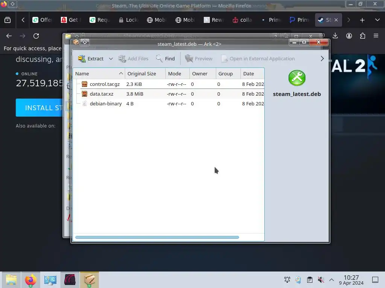This screenshot has width=385, height=288.
Task: Click the horizontal scrollbar in Ark file list
Action: [x=157, y=237]
